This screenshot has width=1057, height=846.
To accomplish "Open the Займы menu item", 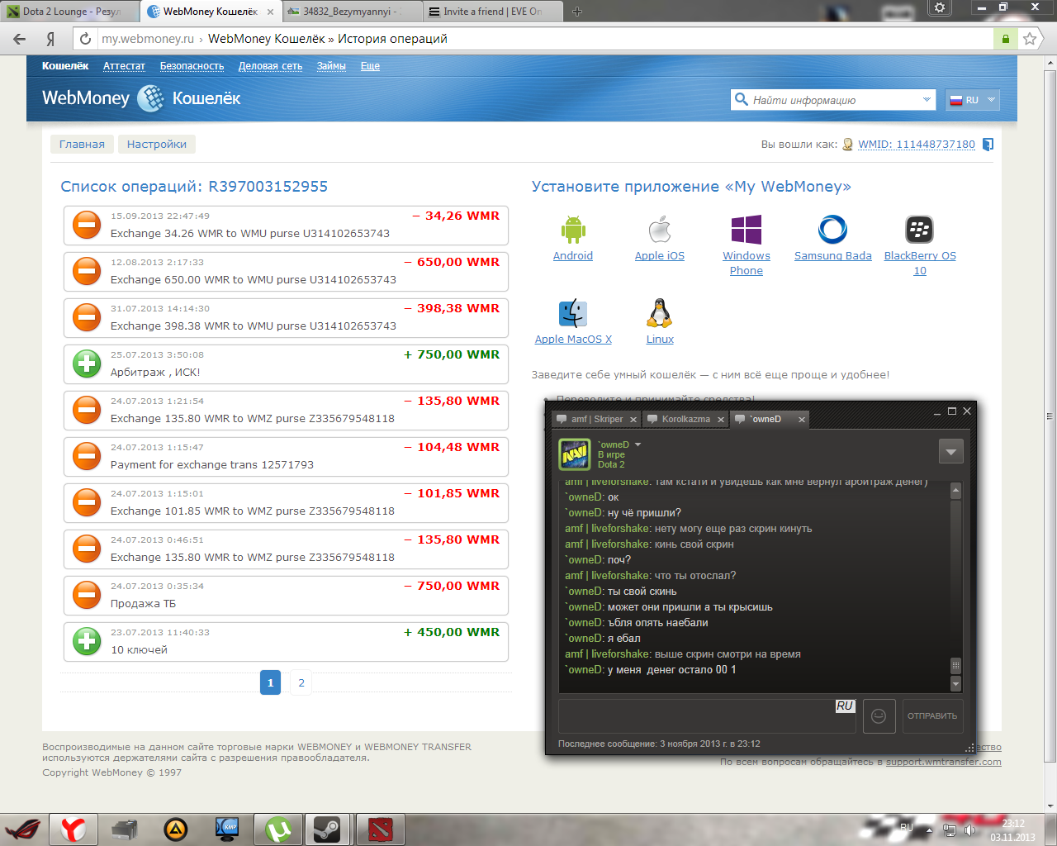I will pos(331,66).
